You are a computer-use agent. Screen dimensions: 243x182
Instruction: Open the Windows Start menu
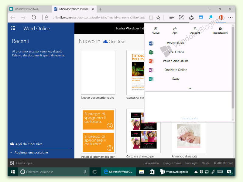point(13,172)
